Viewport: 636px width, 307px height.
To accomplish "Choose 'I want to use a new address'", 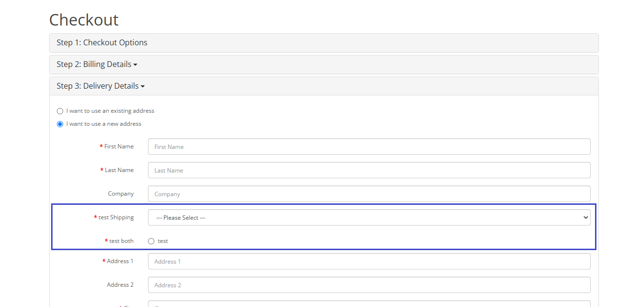I will 60,124.
